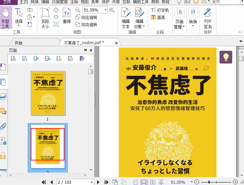Click the snapshot camera icon
Viewport: 244px width, 185px height.
click(30, 10)
